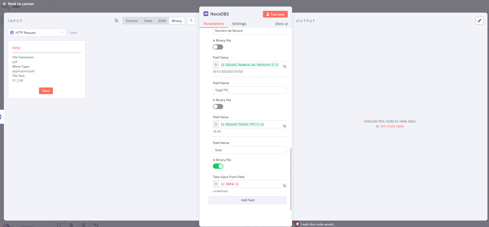
Task: Click the zoom out canvas icon
Action: click(83, 225)
